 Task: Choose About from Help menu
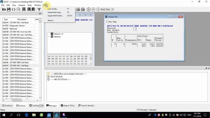pyautogui.click(x=59, y=20)
